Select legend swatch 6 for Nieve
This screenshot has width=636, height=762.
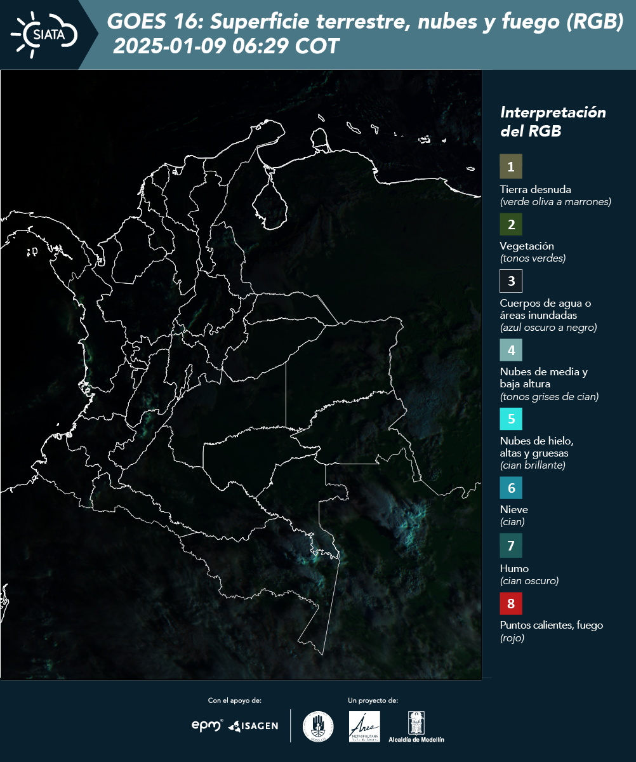pyautogui.click(x=511, y=488)
